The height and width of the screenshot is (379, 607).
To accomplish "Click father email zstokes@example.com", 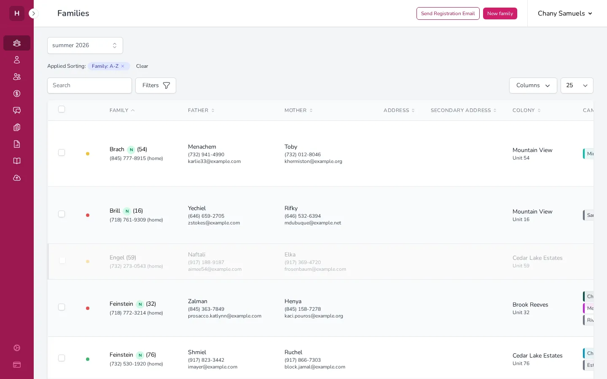I will click(214, 223).
